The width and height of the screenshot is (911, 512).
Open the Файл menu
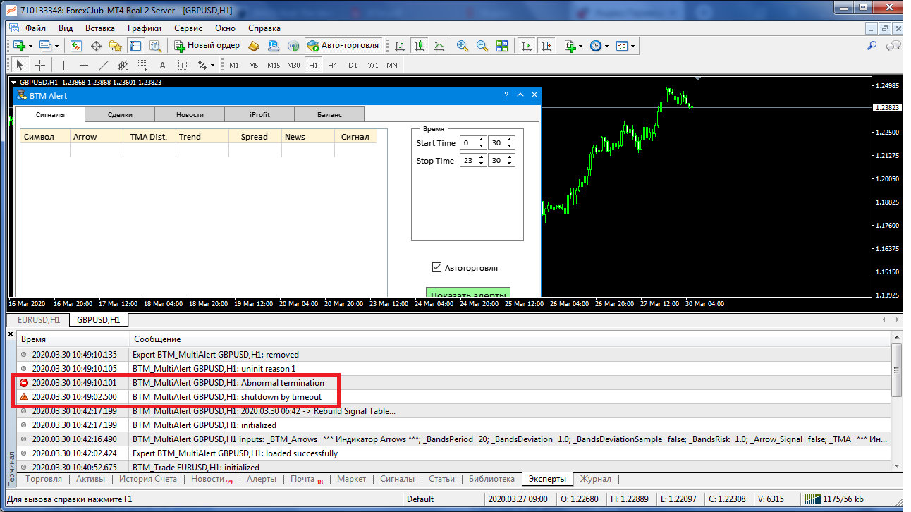point(35,28)
